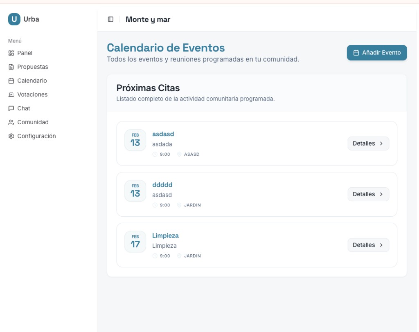Click the JARDIN location pin on Limpieza
The width and height of the screenshot is (419, 332).
coord(179,256)
